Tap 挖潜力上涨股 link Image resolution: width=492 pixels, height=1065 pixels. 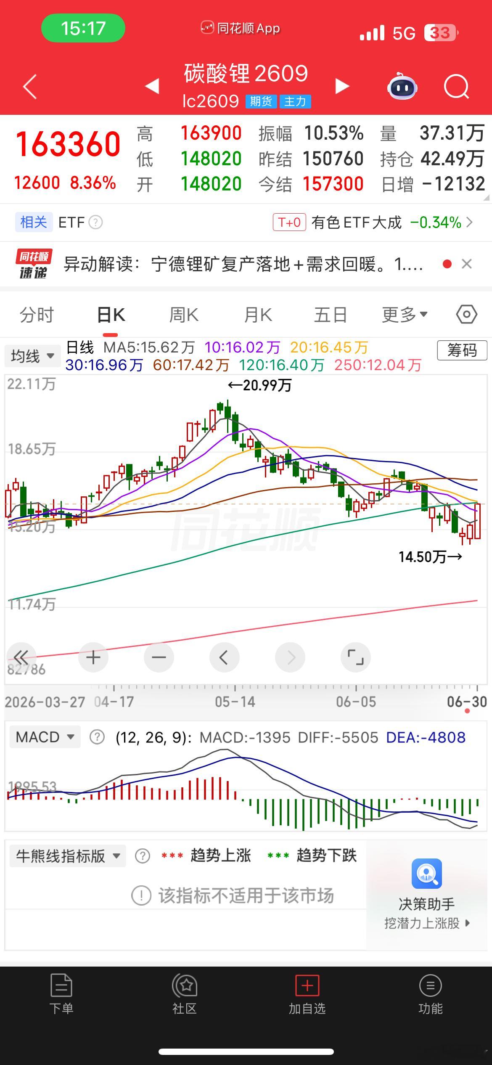[427, 923]
